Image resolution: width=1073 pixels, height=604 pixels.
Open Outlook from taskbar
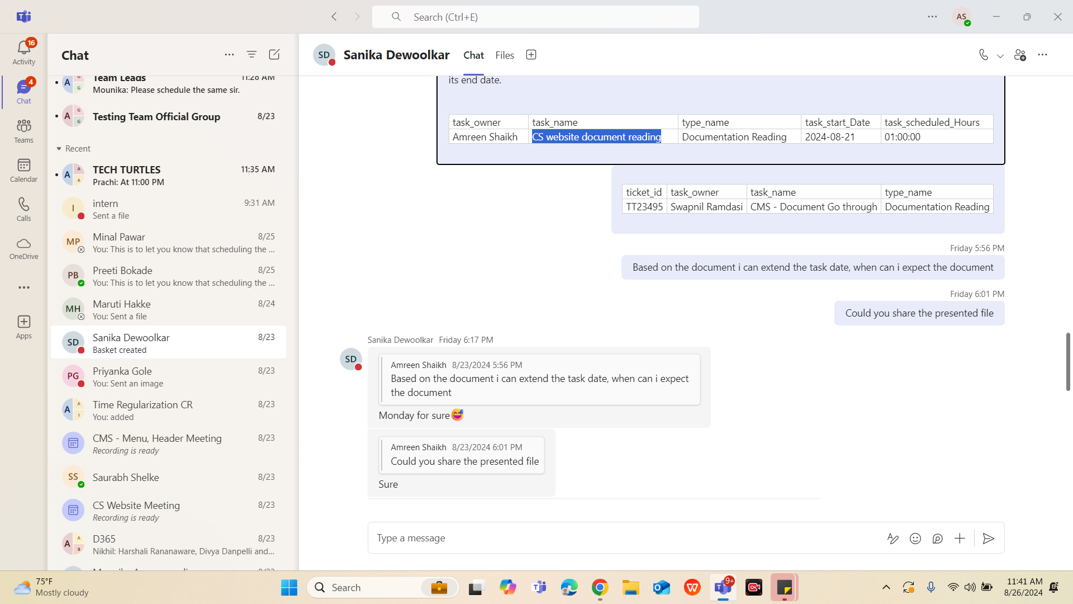(x=661, y=587)
